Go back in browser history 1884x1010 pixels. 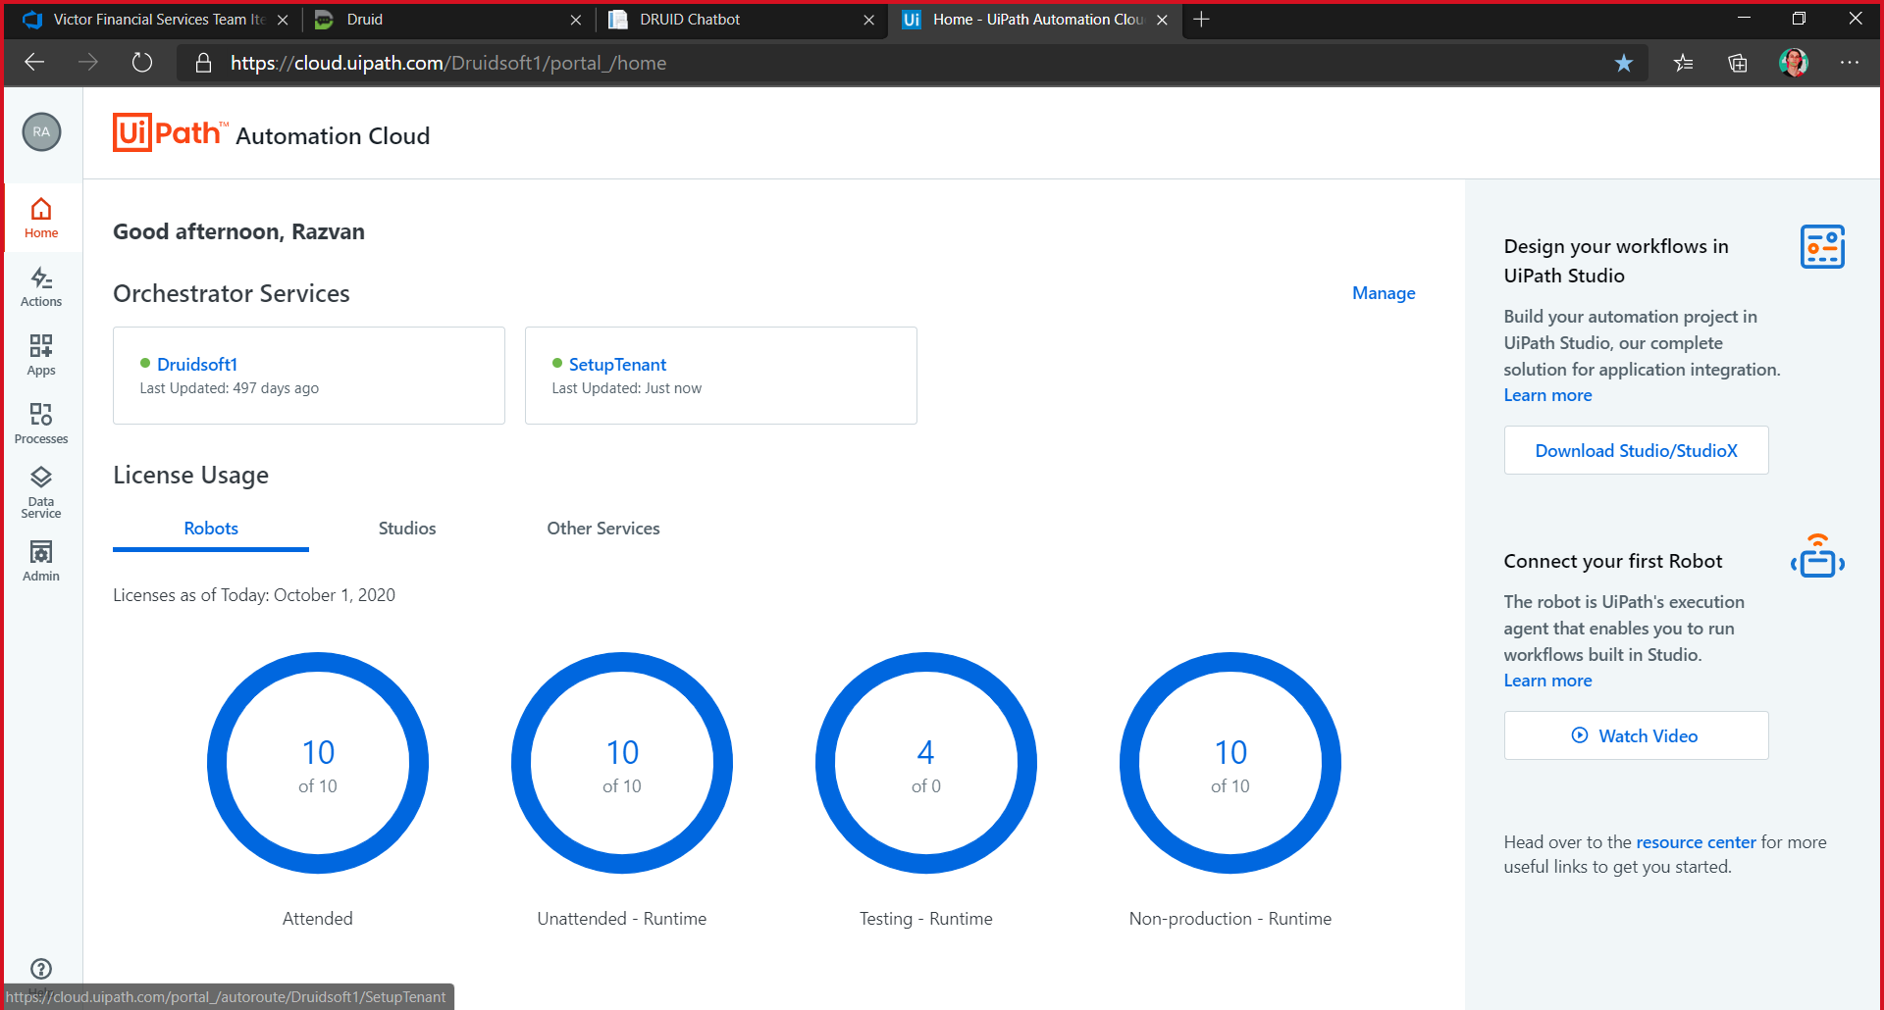coord(35,63)
